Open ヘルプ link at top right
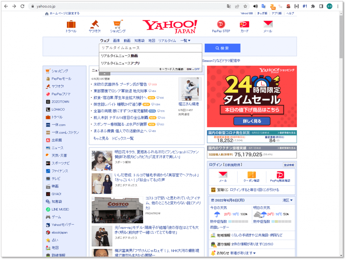 (290, 13)
